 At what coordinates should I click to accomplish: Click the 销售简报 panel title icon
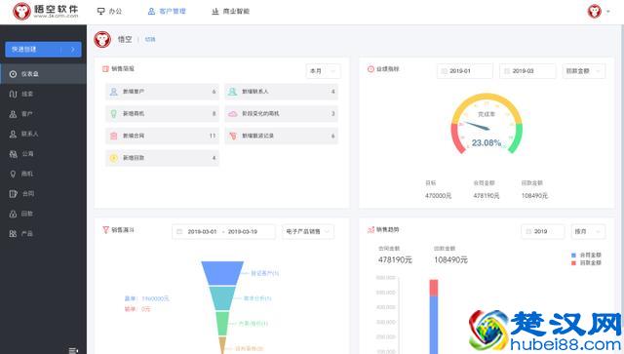[x=105, y=69]
